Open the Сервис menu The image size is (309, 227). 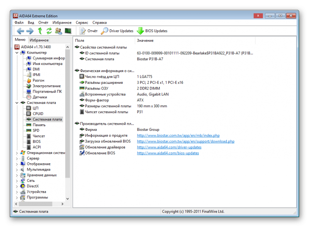click(x=82, y=23)
